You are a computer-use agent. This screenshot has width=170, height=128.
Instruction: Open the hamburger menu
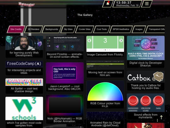(x=147, y=3)
